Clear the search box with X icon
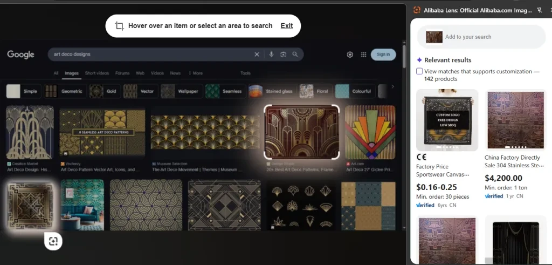 [x=257, y=55]
